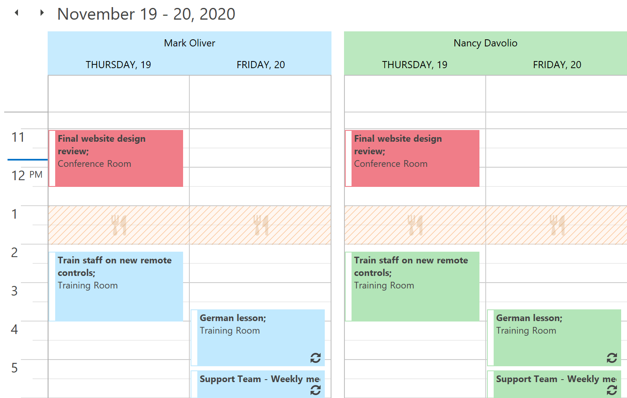Go to previous date range arrow
The image size is (627, 398).
pos(17,13)
